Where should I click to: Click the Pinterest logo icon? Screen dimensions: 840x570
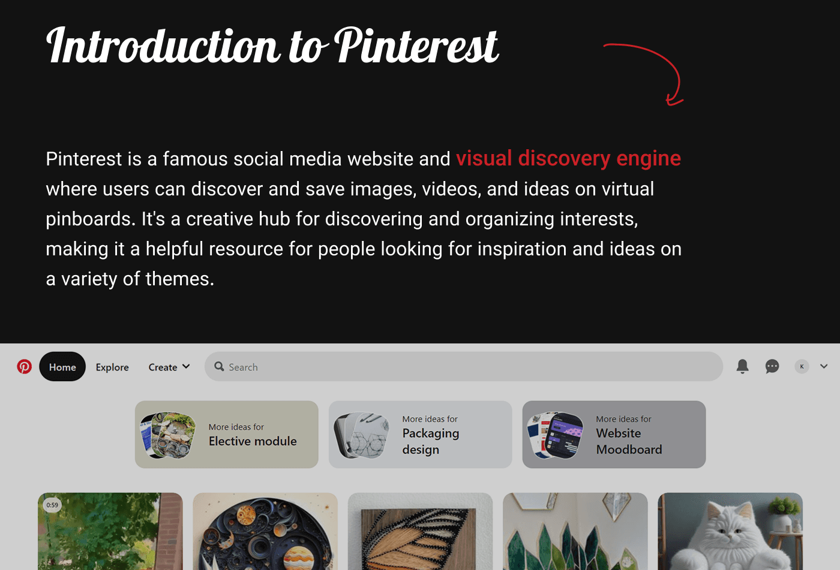tap(25, 367)
